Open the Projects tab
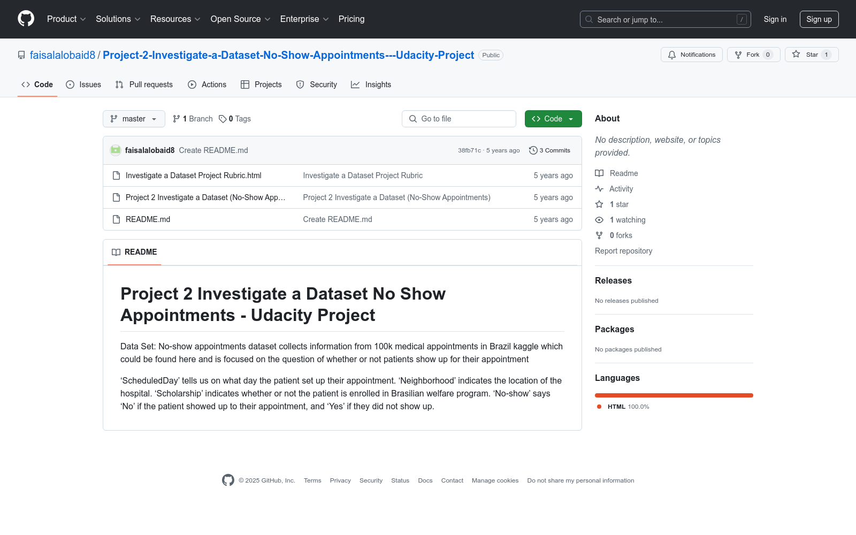Screen dimensions: 856x535 [261, 85]
